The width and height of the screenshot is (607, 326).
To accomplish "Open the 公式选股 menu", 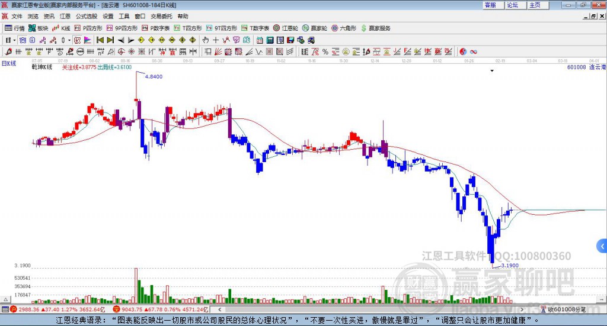I will click(87, 16).
